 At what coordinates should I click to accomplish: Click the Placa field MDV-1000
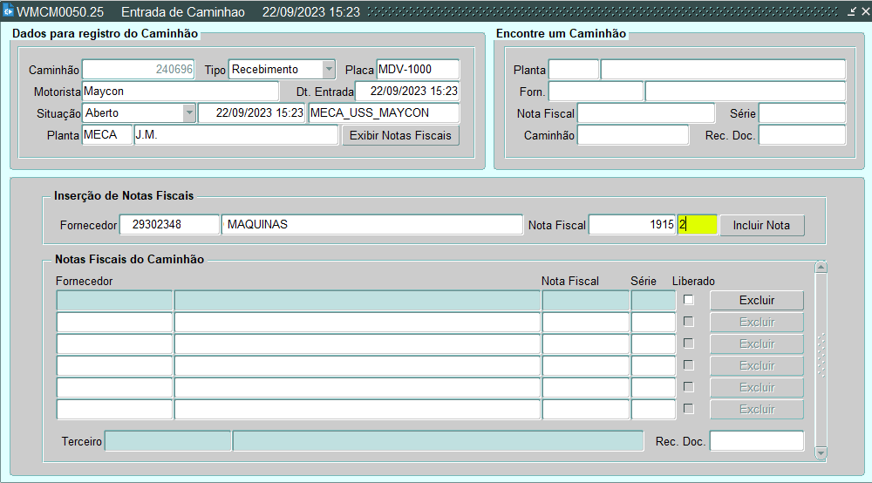pyautogui.click(x=418, y=70)
